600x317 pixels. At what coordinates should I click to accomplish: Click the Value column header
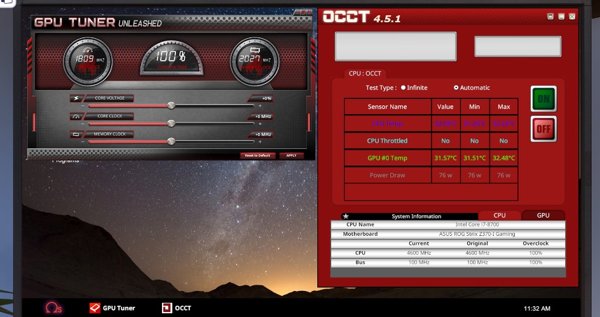(x=446, y=107)
